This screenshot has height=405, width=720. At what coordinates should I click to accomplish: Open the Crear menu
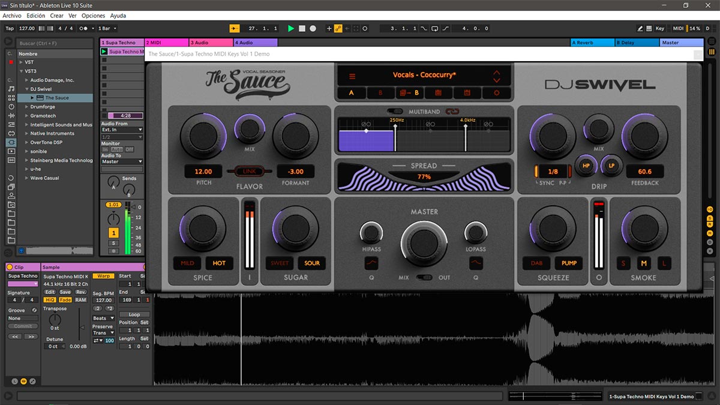[56, 16]
